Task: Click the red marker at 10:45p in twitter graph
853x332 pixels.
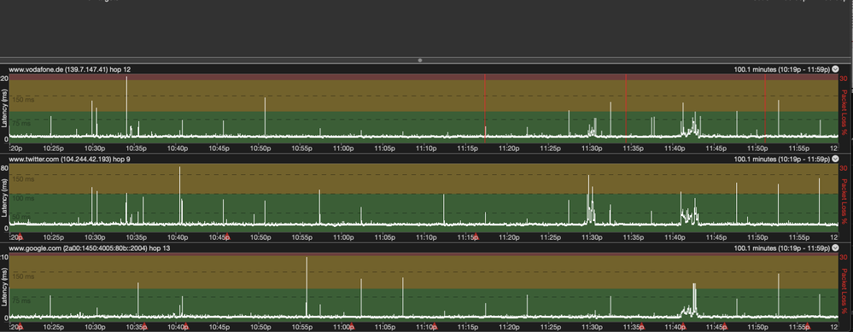Action: [227, 236]
